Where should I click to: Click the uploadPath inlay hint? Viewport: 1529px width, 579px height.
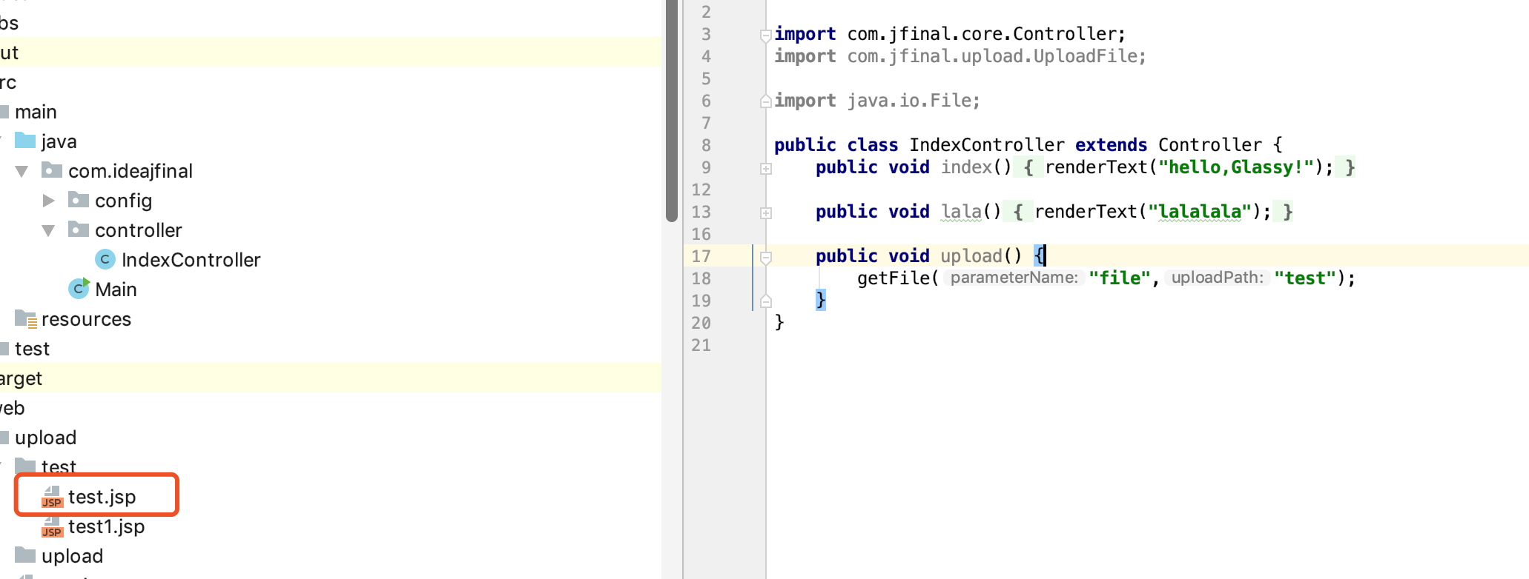click(x=1217, y=278)
